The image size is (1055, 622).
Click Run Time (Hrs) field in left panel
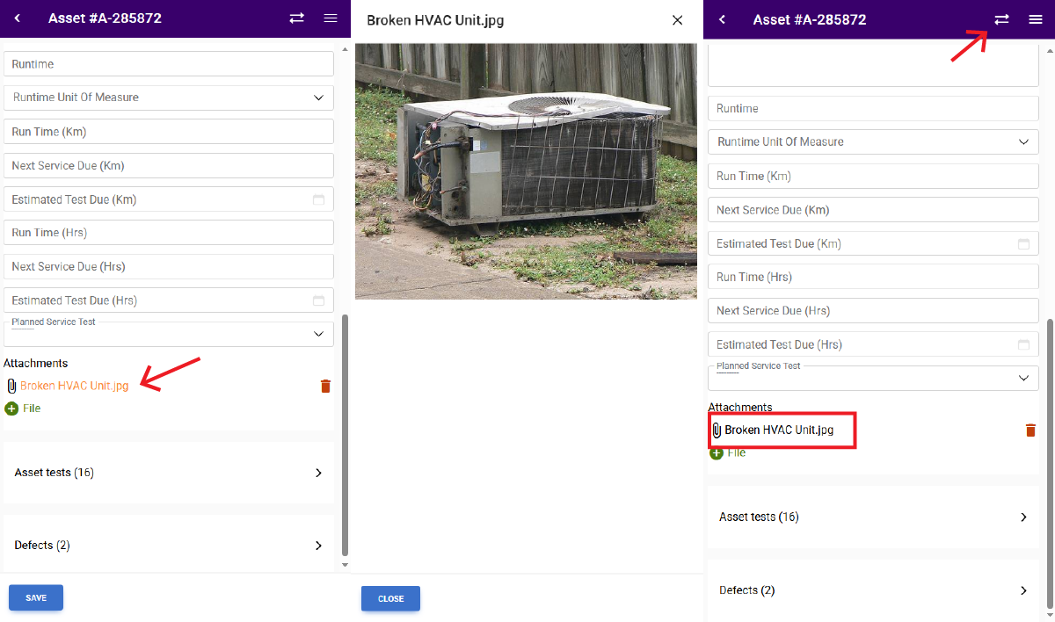click(169, 233)
